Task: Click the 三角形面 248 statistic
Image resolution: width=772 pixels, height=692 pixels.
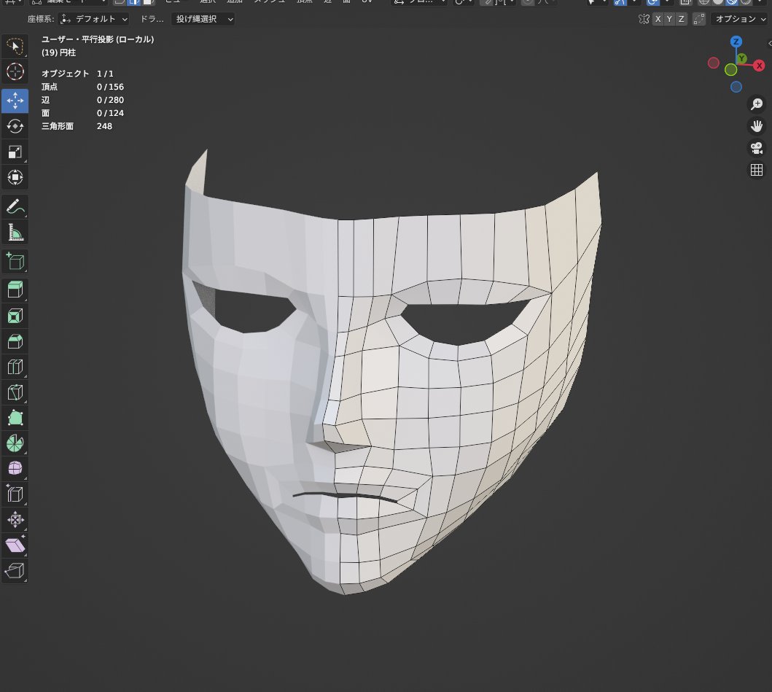Action: [x=77, y=127]
